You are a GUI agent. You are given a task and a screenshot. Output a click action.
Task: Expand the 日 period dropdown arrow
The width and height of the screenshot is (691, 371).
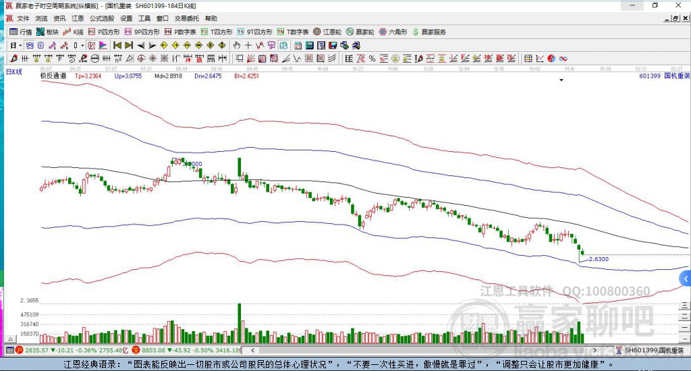[20, 45]
